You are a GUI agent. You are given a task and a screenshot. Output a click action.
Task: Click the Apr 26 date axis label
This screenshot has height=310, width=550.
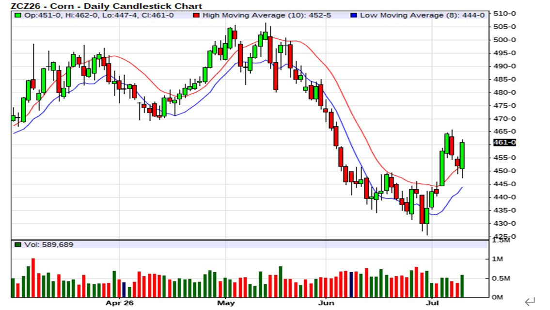[120, 303]
